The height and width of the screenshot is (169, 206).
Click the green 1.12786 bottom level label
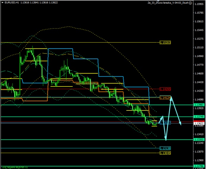(199, 166)
